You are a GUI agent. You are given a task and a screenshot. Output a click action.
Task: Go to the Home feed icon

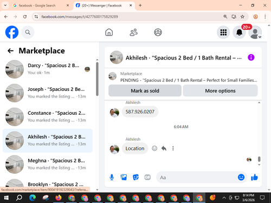109,32
